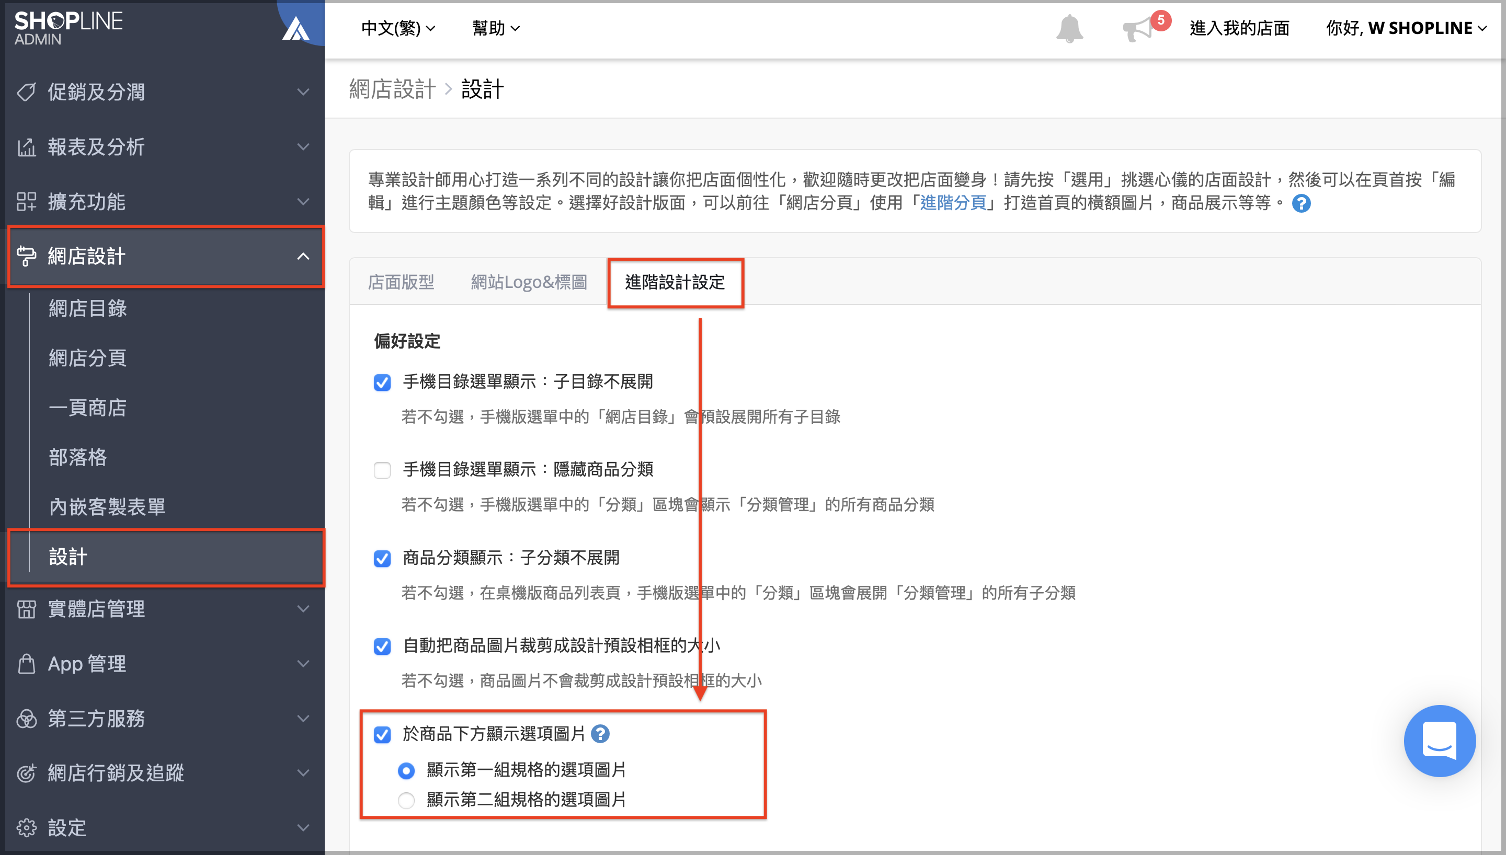Click the 第三方服務 icon
This screenshot has height=855, width=1506.
[27, 718]
